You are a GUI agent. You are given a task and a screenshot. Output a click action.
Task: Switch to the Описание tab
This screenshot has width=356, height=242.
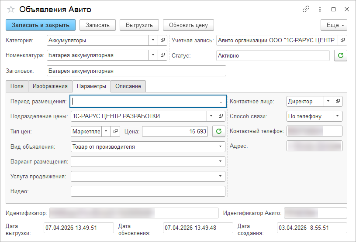(128, 86)
